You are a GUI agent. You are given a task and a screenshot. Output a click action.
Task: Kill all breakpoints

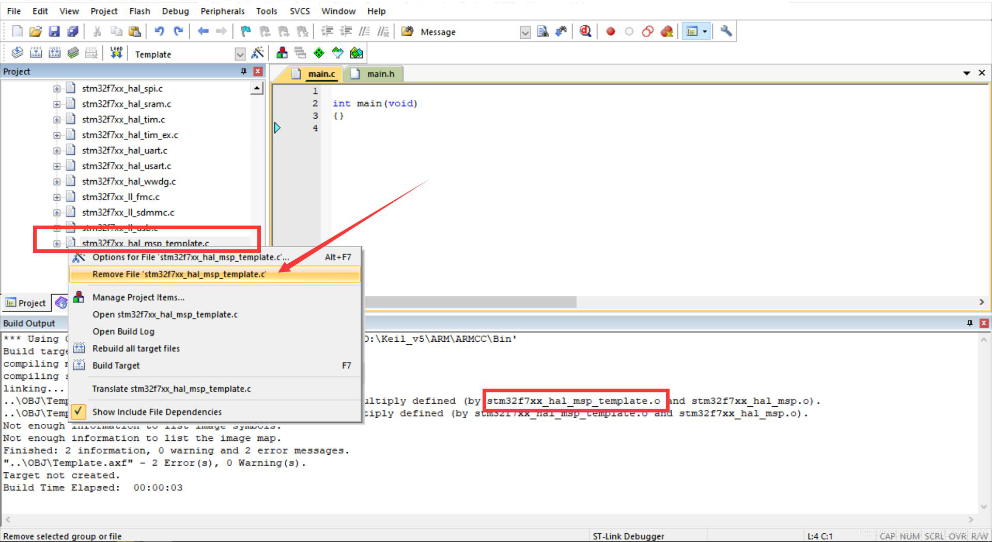[667, 31]
